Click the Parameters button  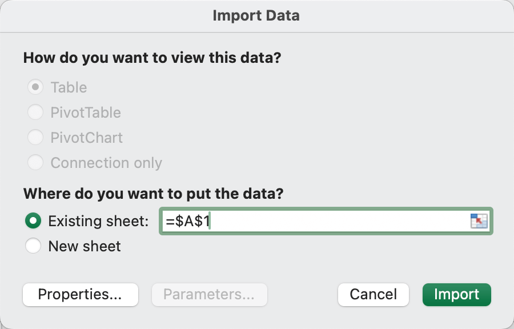click(209, 295)
